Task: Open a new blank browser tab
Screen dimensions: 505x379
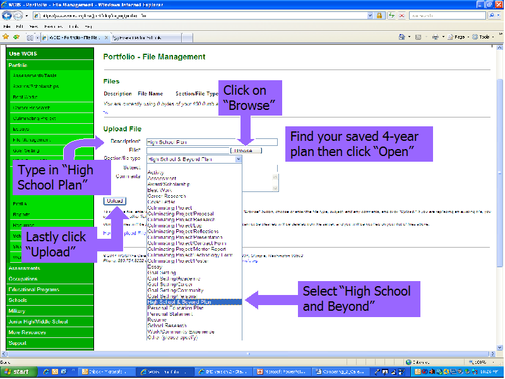Action: [x=187, y=38]
